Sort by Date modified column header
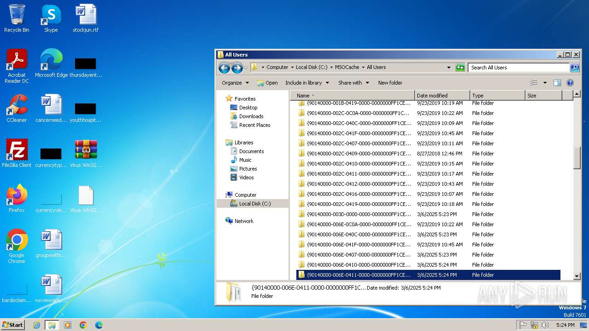Screen dimensions: 589x331 442,96
